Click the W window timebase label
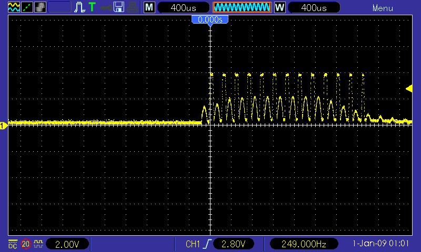Screen dimensions: 421x252 coord(279,8)
